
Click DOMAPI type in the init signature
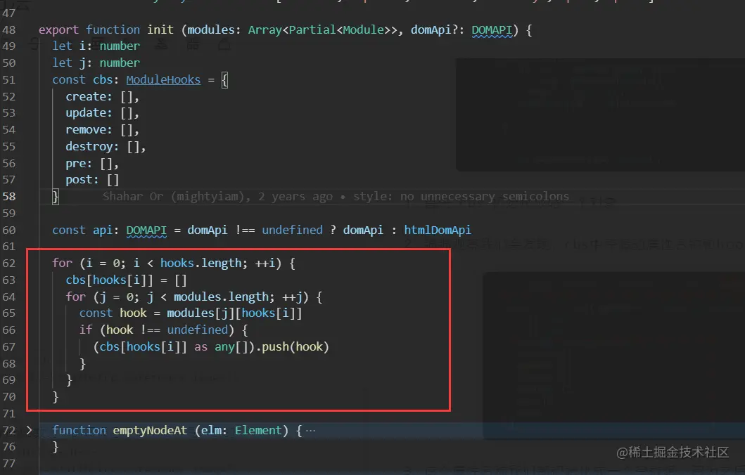(x=492, y=30)
